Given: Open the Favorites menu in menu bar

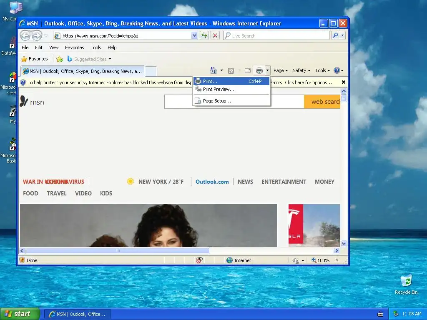Looking at the screenshot, I should (x=74, y=47).
